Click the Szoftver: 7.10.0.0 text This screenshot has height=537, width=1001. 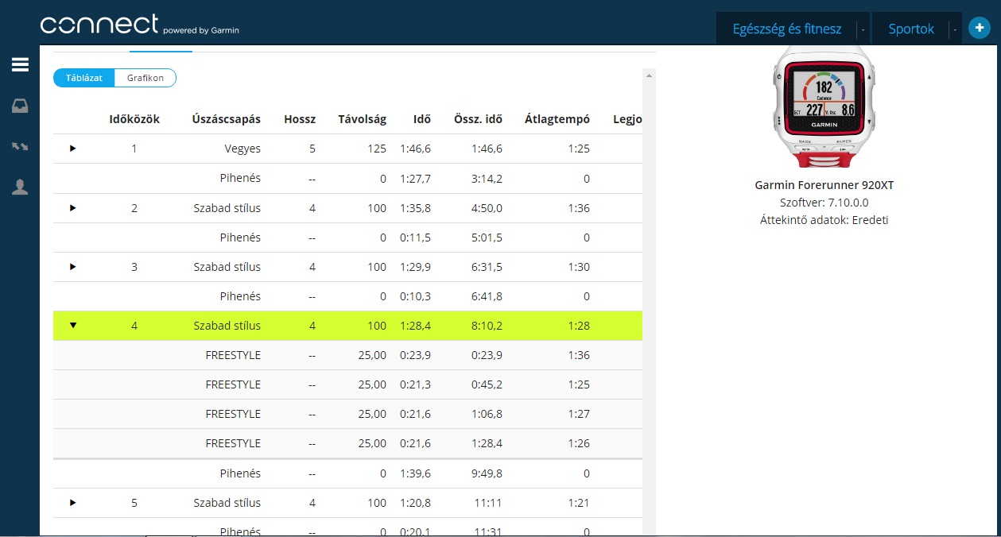point(824,203)
